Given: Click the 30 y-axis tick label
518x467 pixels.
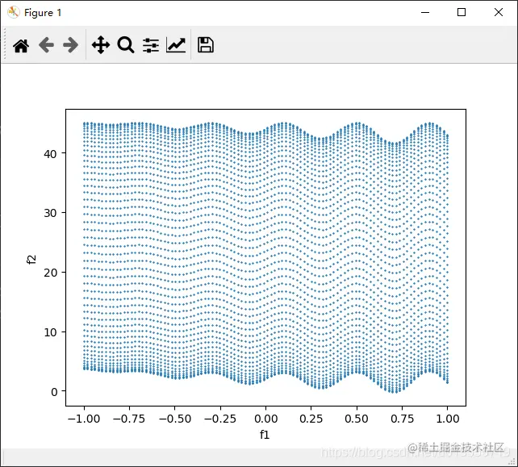Looking at the screenshot, I should point(50,214).
